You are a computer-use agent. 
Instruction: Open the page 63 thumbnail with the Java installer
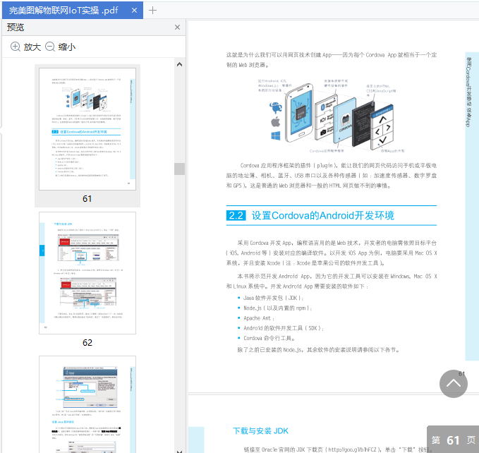click(87, 404)
